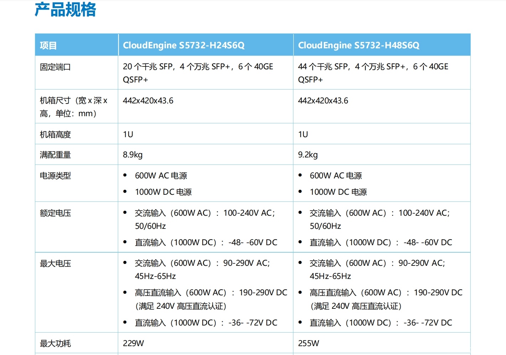This screenshot has height=355, width=506.
Task: Click the 最大电压 row label
Action: coord(55,264)
